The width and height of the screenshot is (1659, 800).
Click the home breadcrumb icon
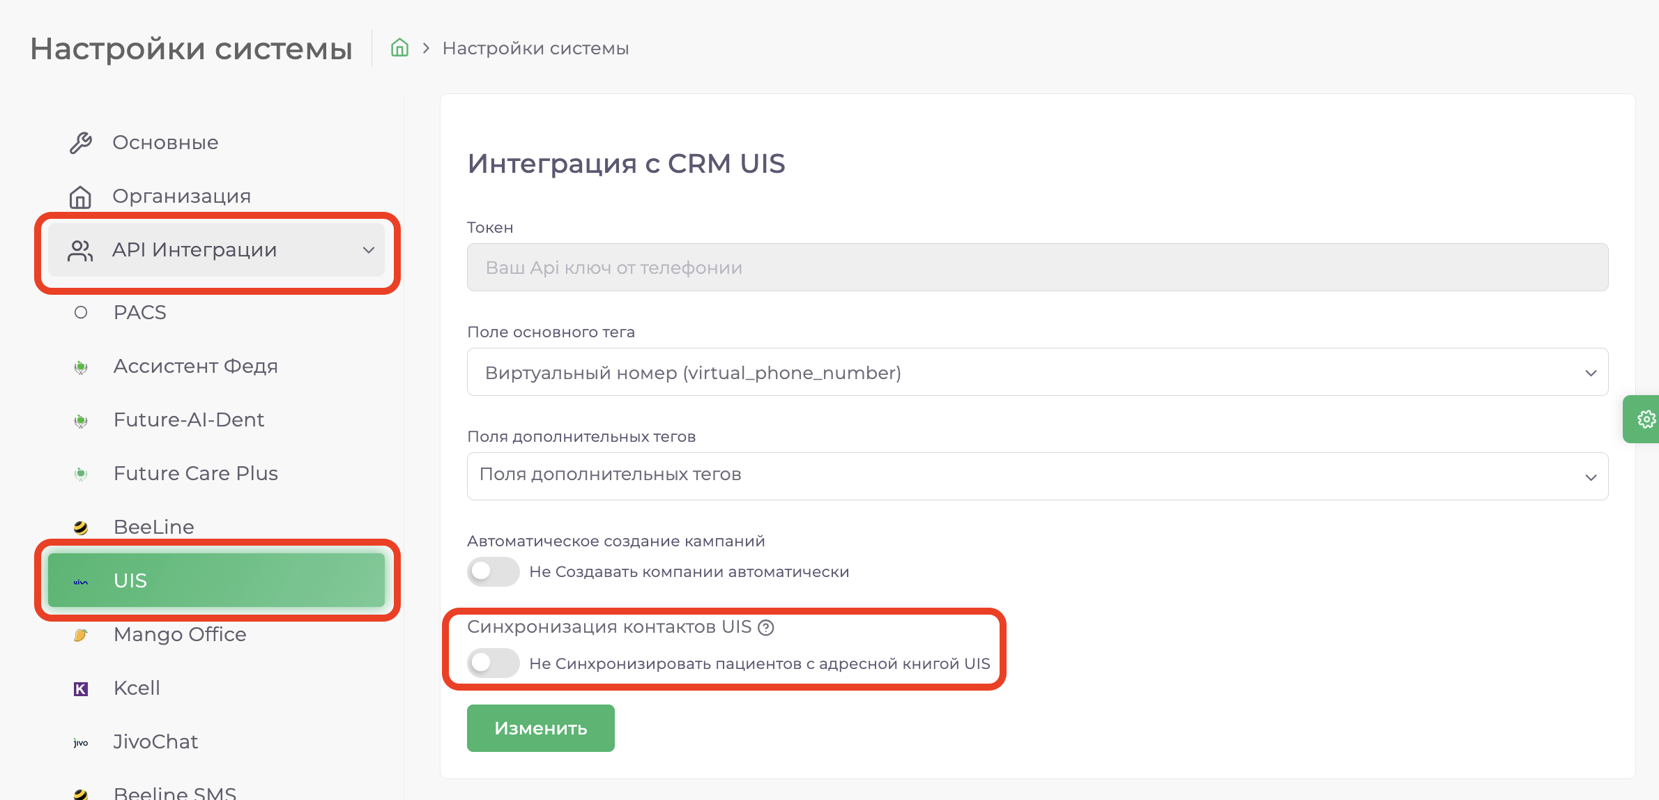tap(399, 48)
